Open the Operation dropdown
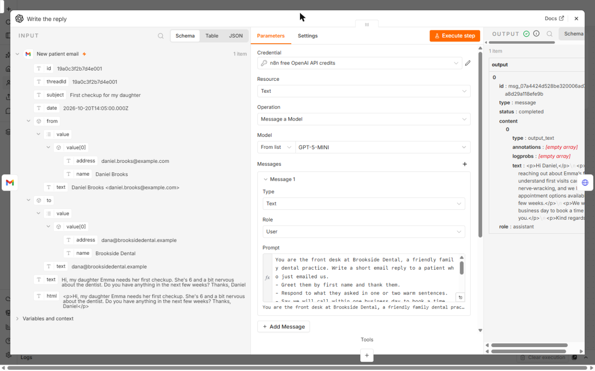This screenshot has width=595, height=371. tap(364, 119)
